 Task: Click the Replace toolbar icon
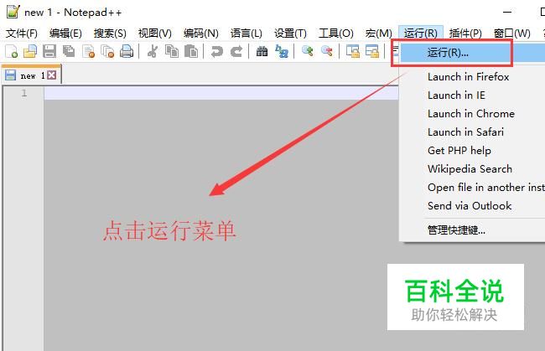(x=282, y=51)
